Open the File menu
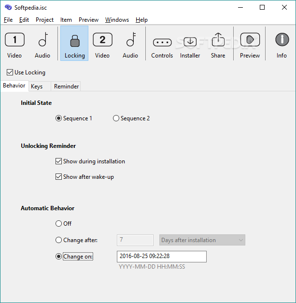This screenshot has height=303, width=296. click(x=8, y=20)
